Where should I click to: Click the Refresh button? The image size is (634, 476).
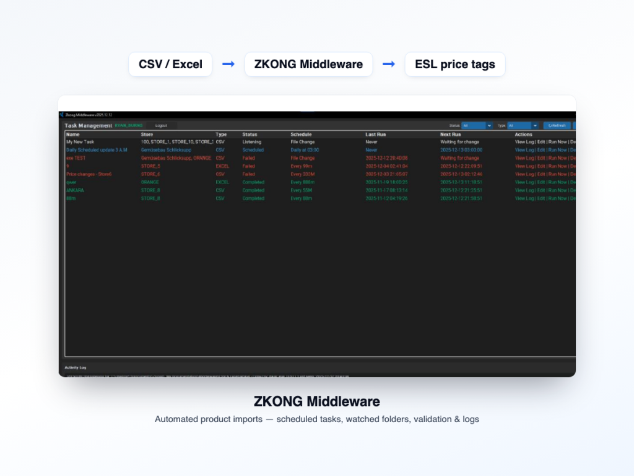(x=557, y=126)
